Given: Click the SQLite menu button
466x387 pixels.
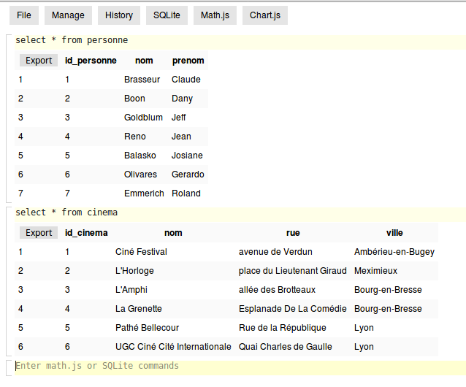Looking at the screenshot, I should tap(167, 15).
